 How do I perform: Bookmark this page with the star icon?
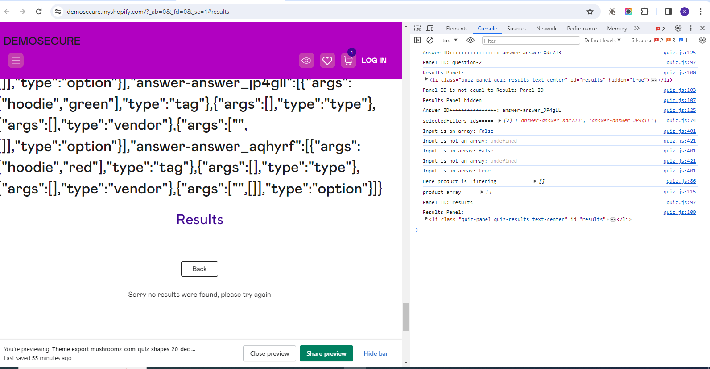[590, 12]
